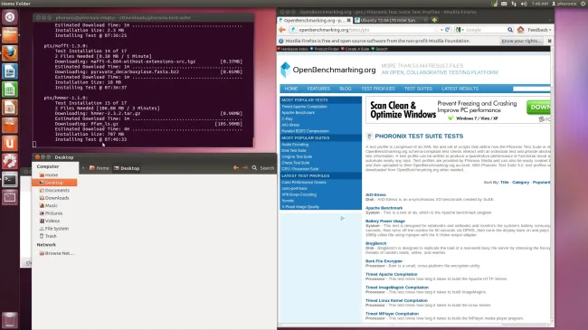Screen dimensions: 588x330
Task: Open LibreOffice Calc in the launcher
Action: pyautogui.click(x=10, y=90)
